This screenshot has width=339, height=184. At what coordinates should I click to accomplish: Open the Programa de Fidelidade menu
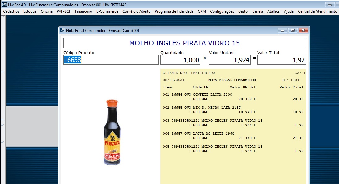coord(174,11)
